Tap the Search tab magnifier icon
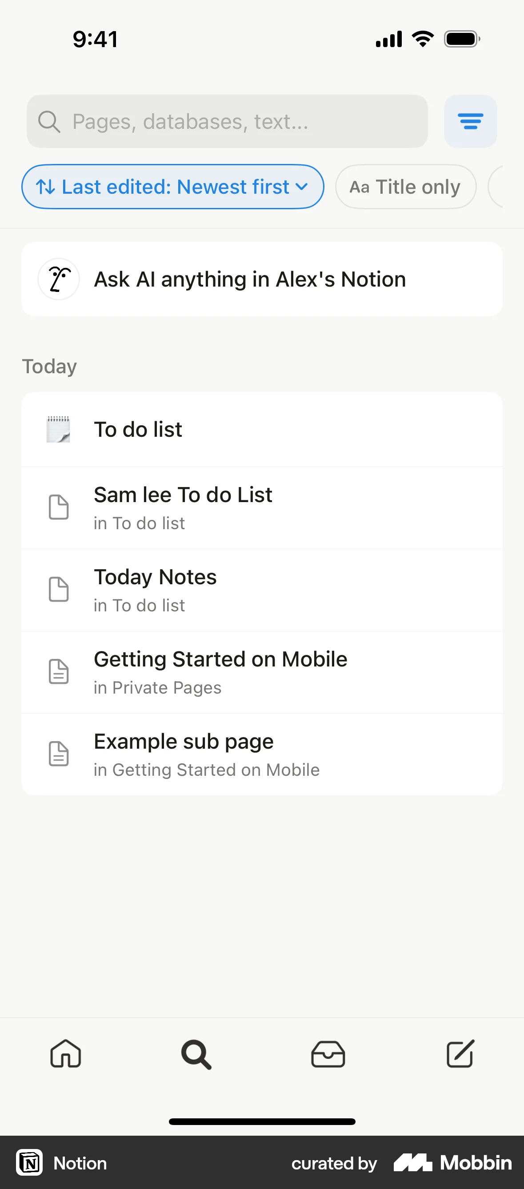This screenshot has height=1189, width=524. pyautogui.click(x=196, y=1054)
